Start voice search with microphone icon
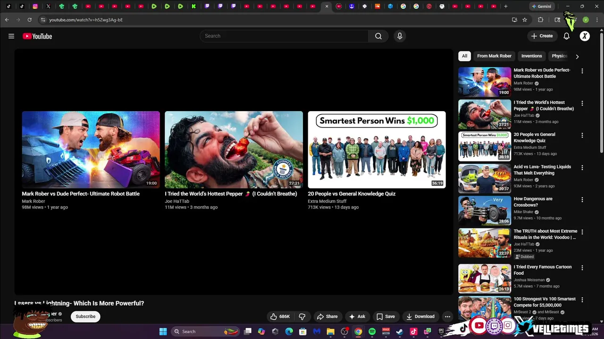 400,36
